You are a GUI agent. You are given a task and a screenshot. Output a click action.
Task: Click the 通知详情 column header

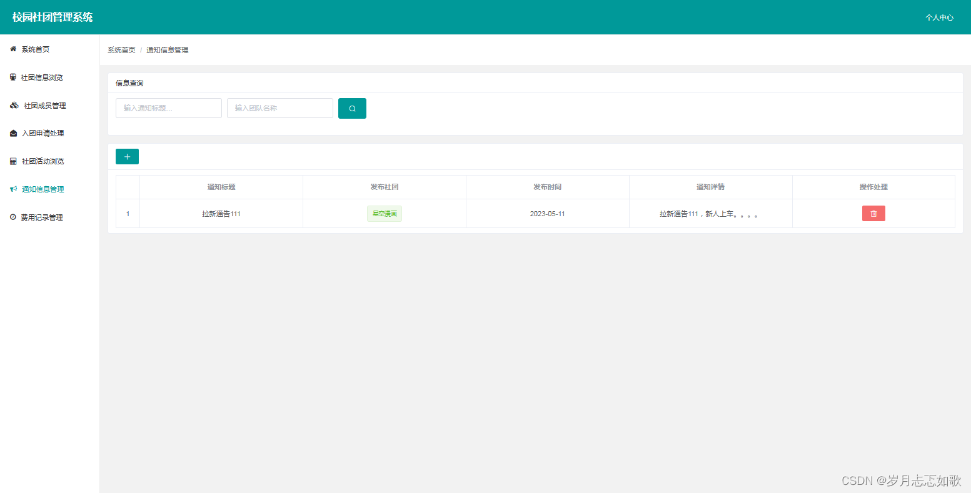pos(711,187)
